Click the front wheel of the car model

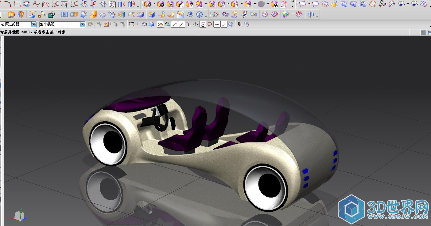pyautogui.click(x=108, y=144)
